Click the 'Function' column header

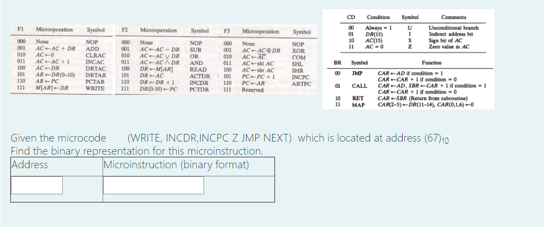click(x=432, y=63)
